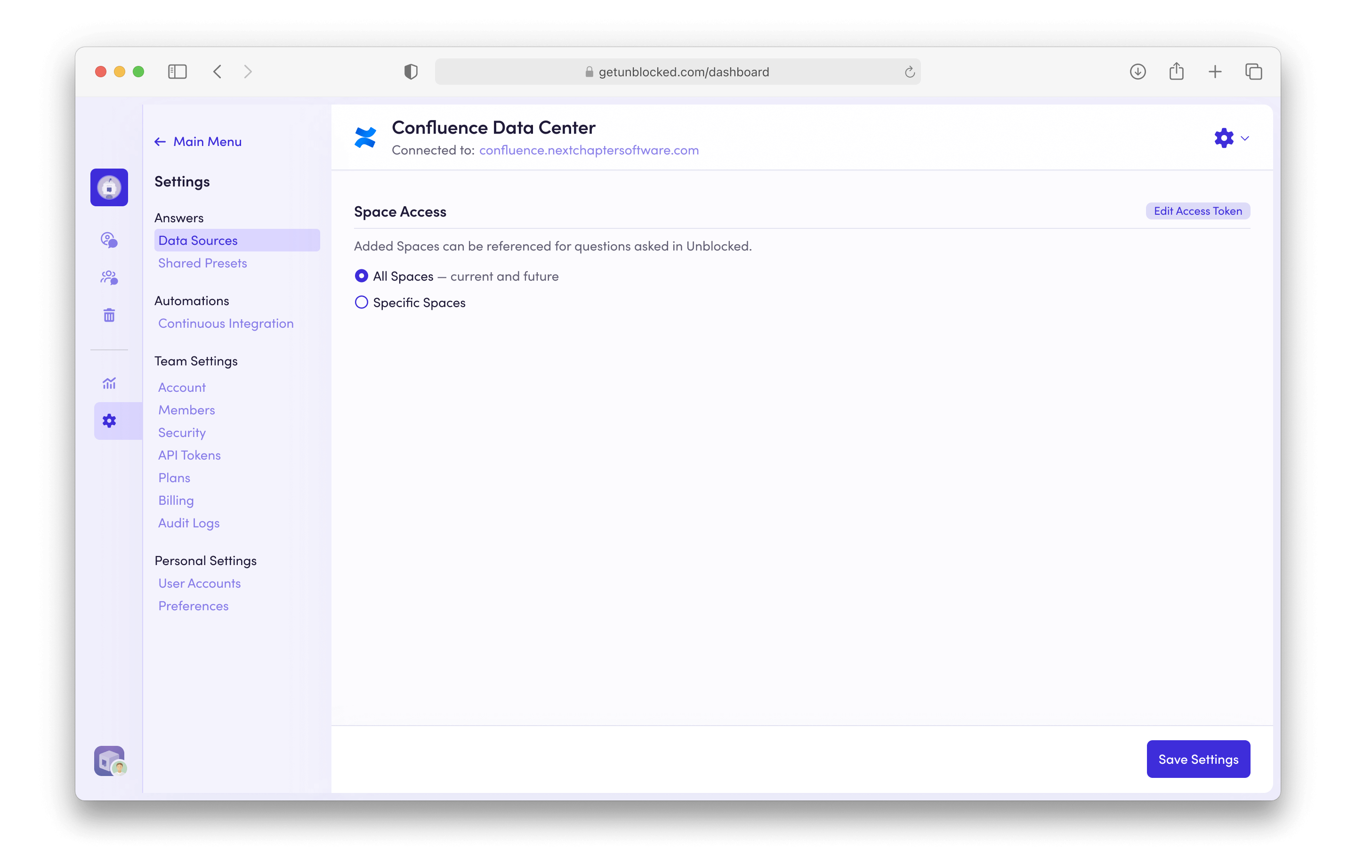
Task: Click the purple Unblocked logo icon
Action: pyautogui.click(x=109, y=187)
